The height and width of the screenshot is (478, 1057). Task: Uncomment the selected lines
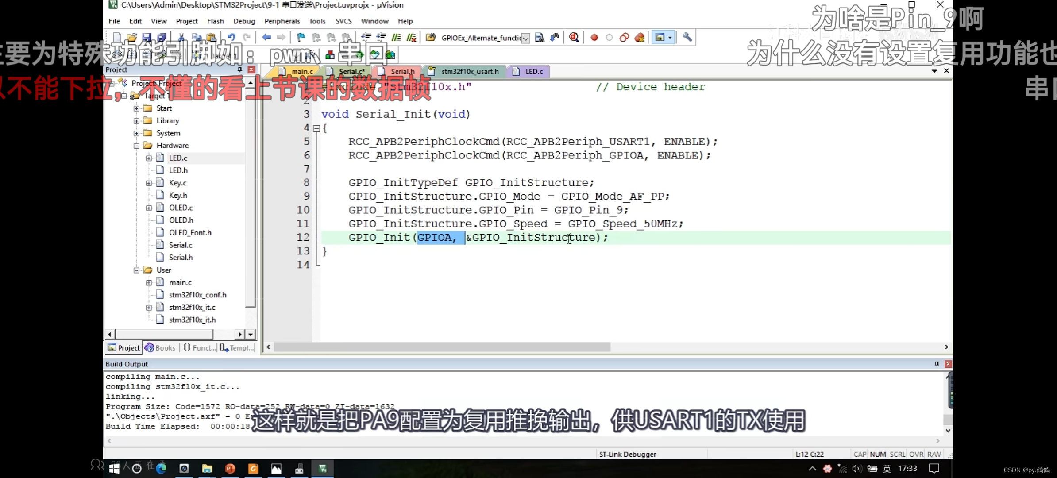pos(412,38)
